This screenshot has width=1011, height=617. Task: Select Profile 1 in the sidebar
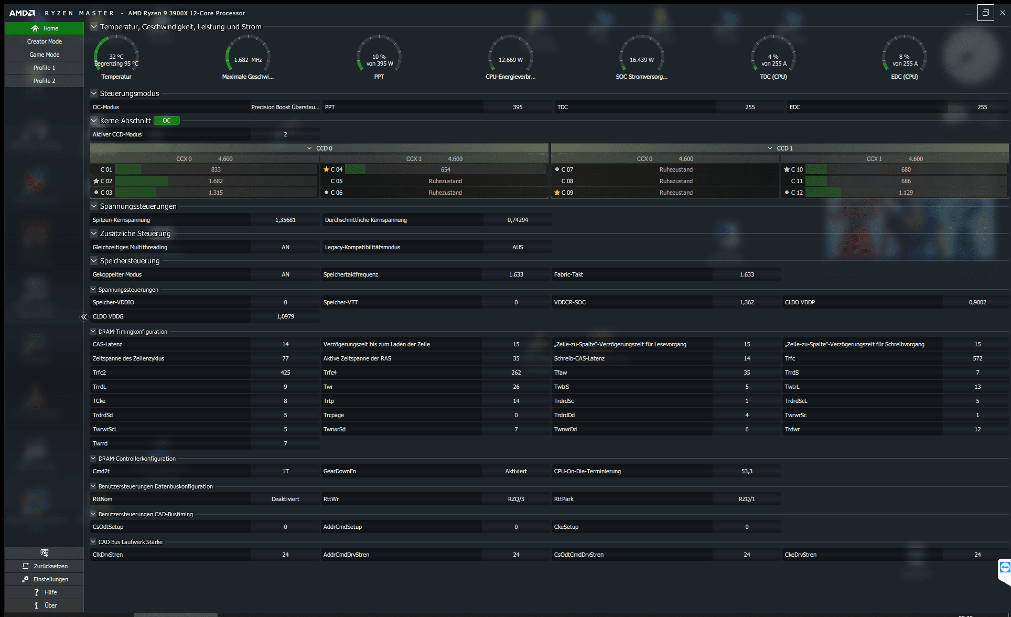point(45,68)
